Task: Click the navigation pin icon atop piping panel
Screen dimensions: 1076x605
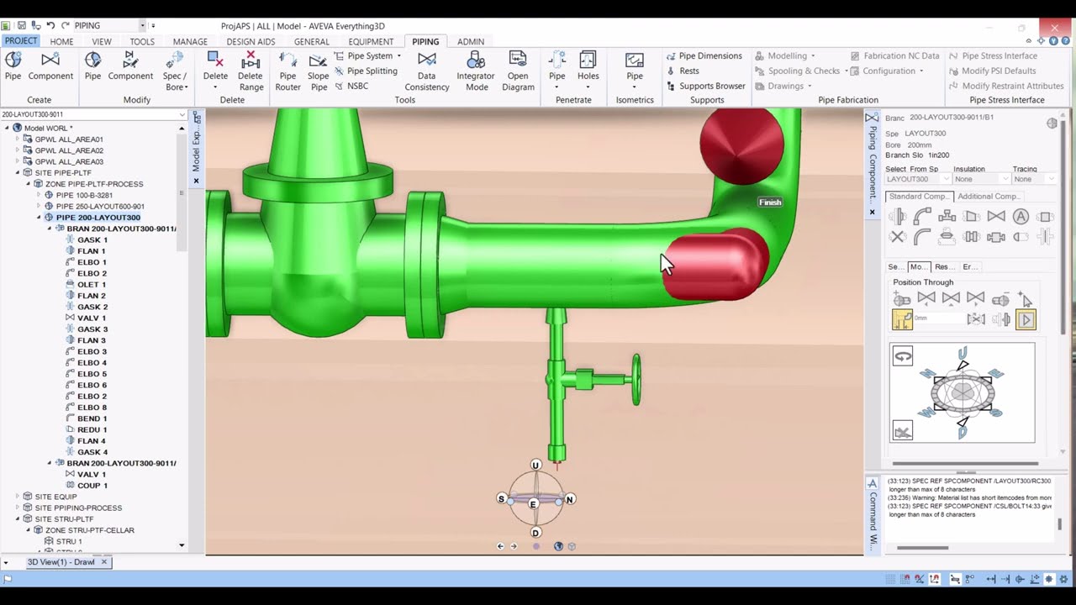Action: click(1052, 124)
